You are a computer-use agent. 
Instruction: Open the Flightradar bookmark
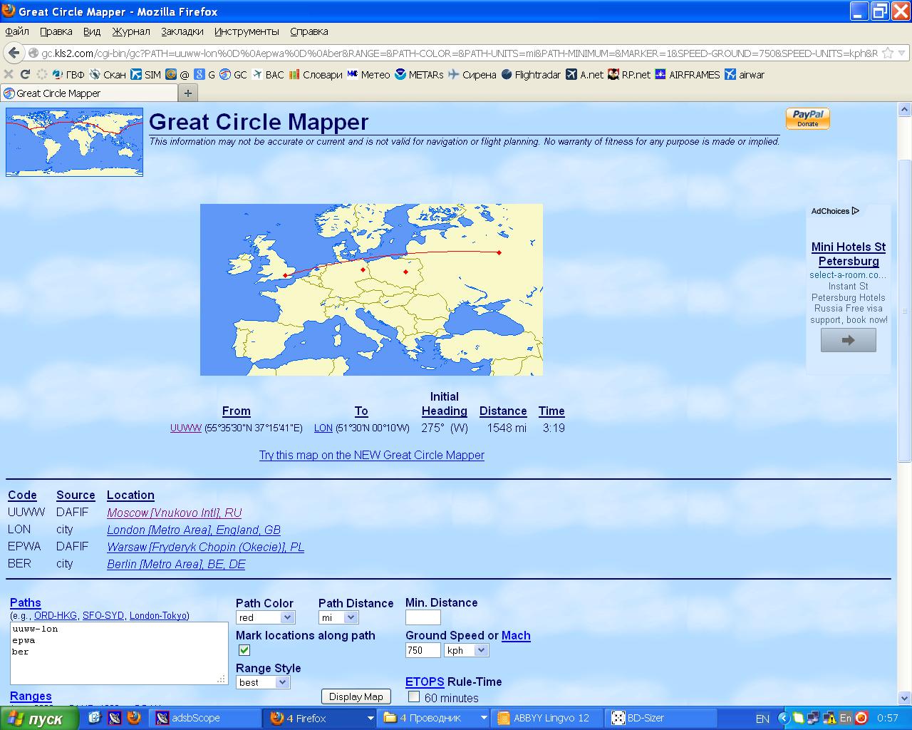531,74
